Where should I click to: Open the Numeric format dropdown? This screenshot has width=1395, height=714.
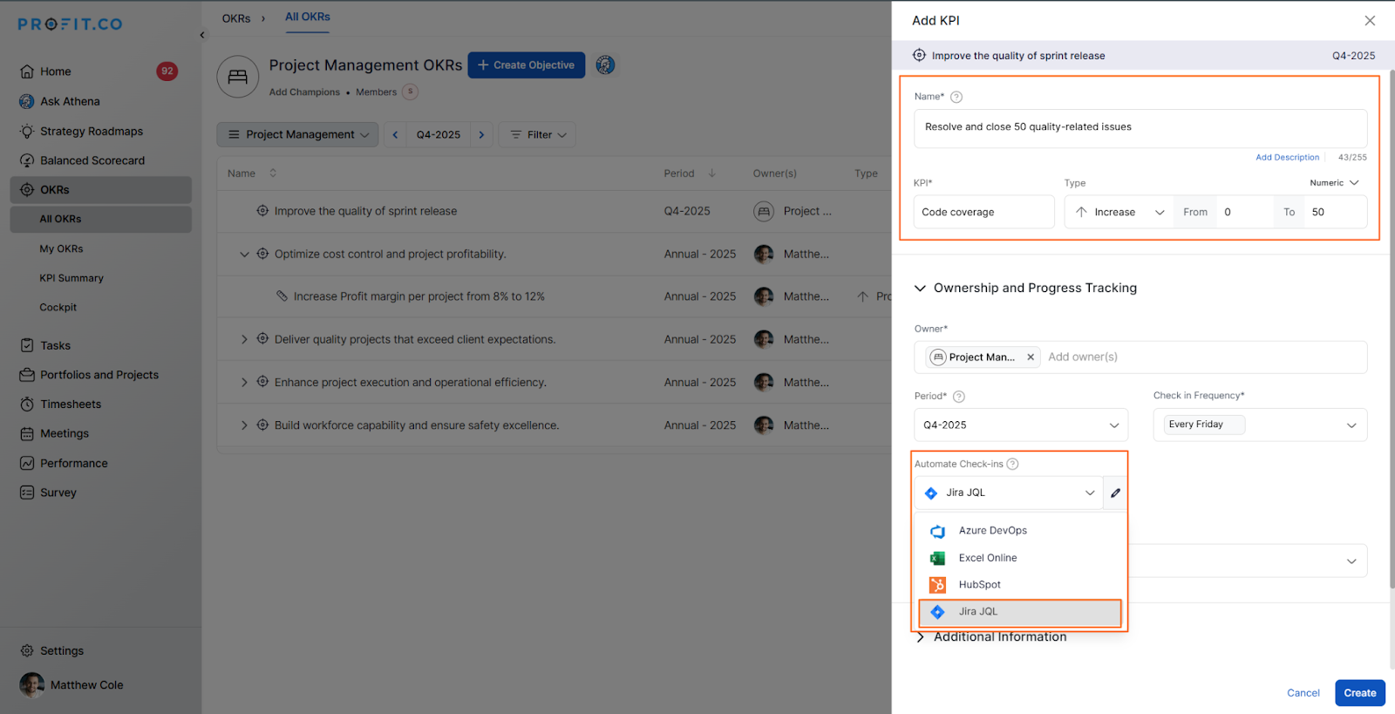pos(1334,183)
